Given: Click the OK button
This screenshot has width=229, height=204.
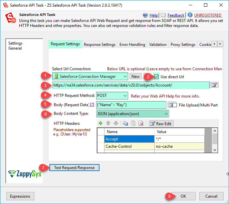Looking at the screenshot, I should [184, 196].
